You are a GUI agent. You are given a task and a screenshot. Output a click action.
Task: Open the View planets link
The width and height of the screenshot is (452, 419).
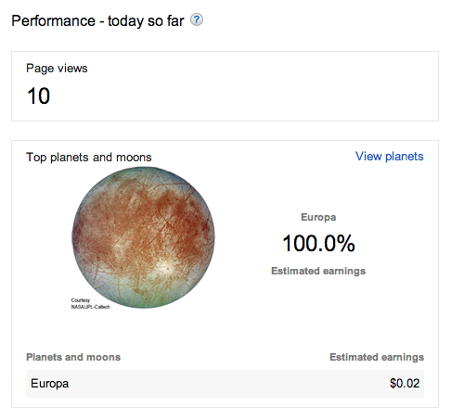[389, 157]
